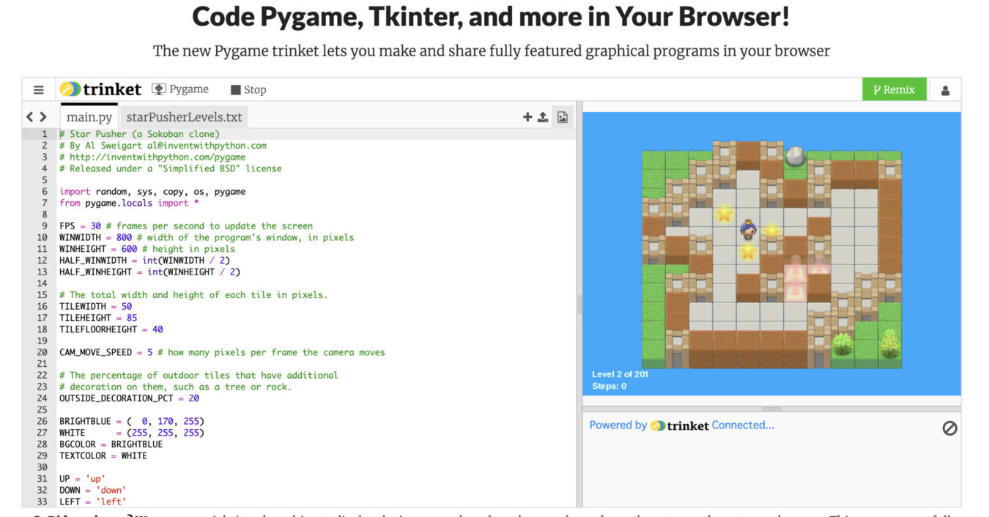Click the left chevron to scroll tabs
The height and width of the screenshot is (517, 989).
pos(30,117)
